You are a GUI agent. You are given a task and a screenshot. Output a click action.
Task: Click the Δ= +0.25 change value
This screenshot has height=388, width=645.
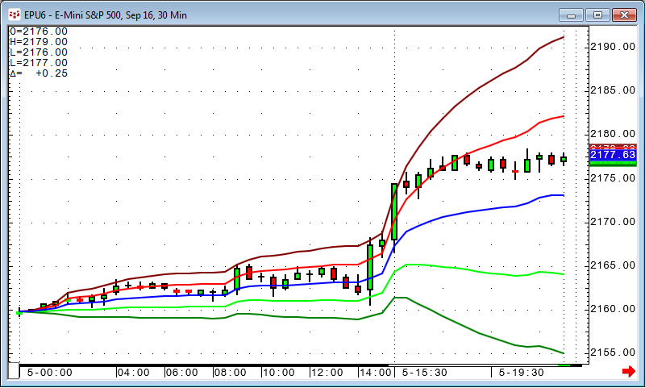[x=38, y=73]
